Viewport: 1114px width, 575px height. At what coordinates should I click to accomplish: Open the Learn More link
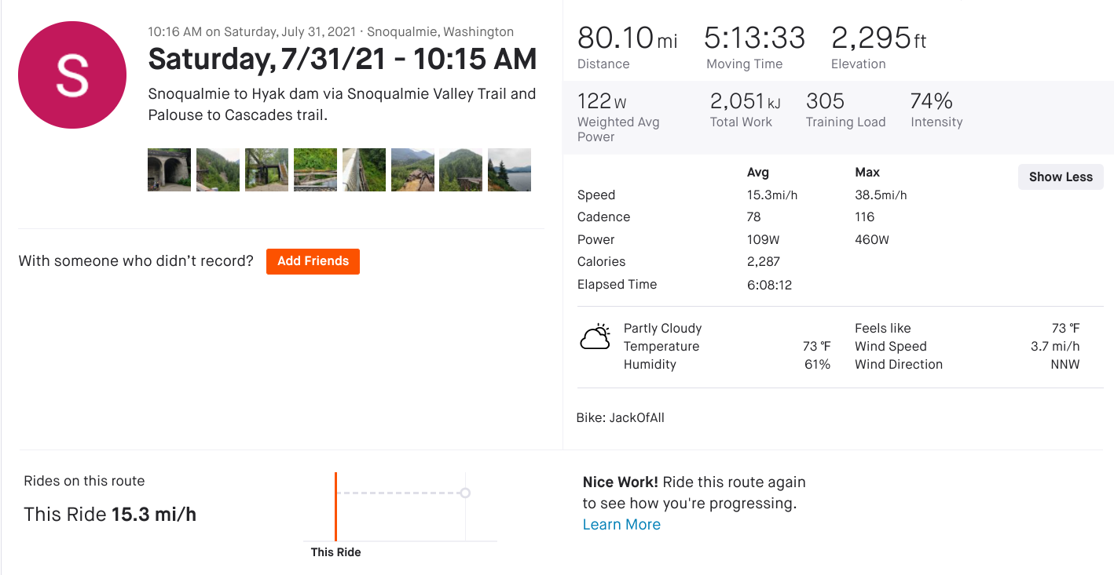pos(621,525)
